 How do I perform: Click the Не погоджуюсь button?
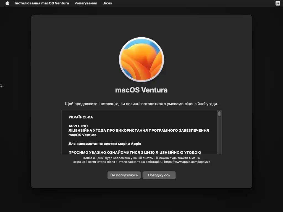point(124,175)
